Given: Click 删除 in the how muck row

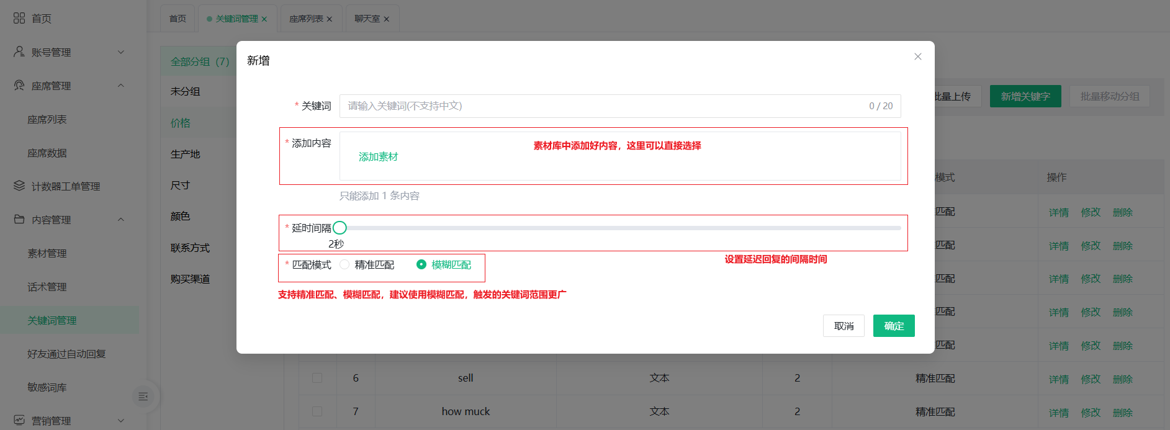Looking at the screenshot, I should pyautogui.click(x=1123, y=413).
